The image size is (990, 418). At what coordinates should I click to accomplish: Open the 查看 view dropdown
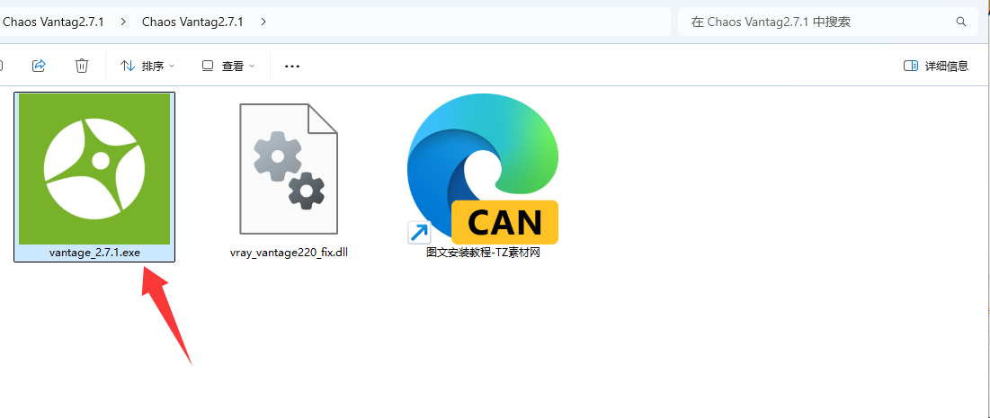[x=227, y=66]
